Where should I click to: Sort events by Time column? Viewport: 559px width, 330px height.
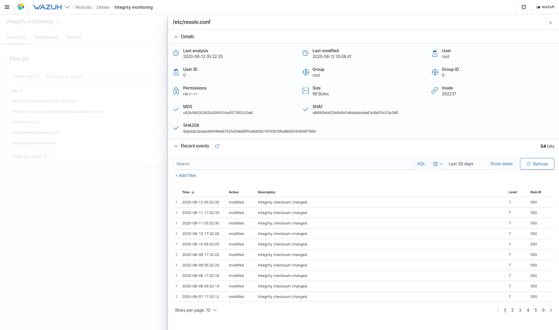188,192
